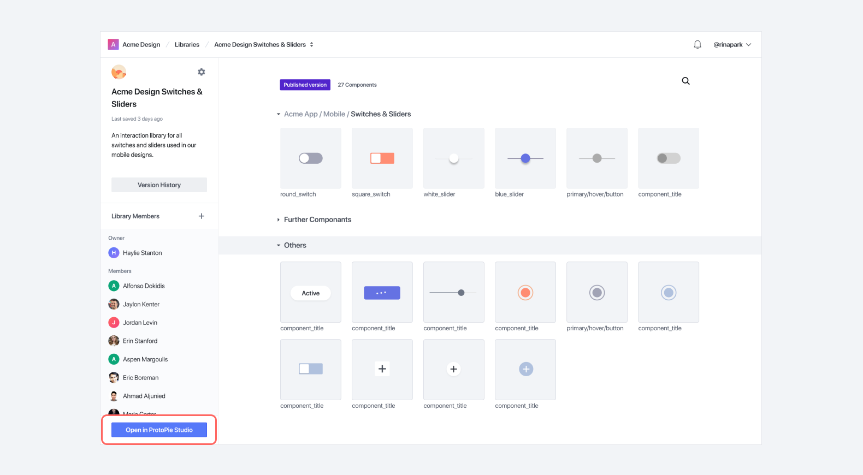Screen dimensions: 863x475
Task: Select member Aspen Margoulis
Action: [145, 359]
